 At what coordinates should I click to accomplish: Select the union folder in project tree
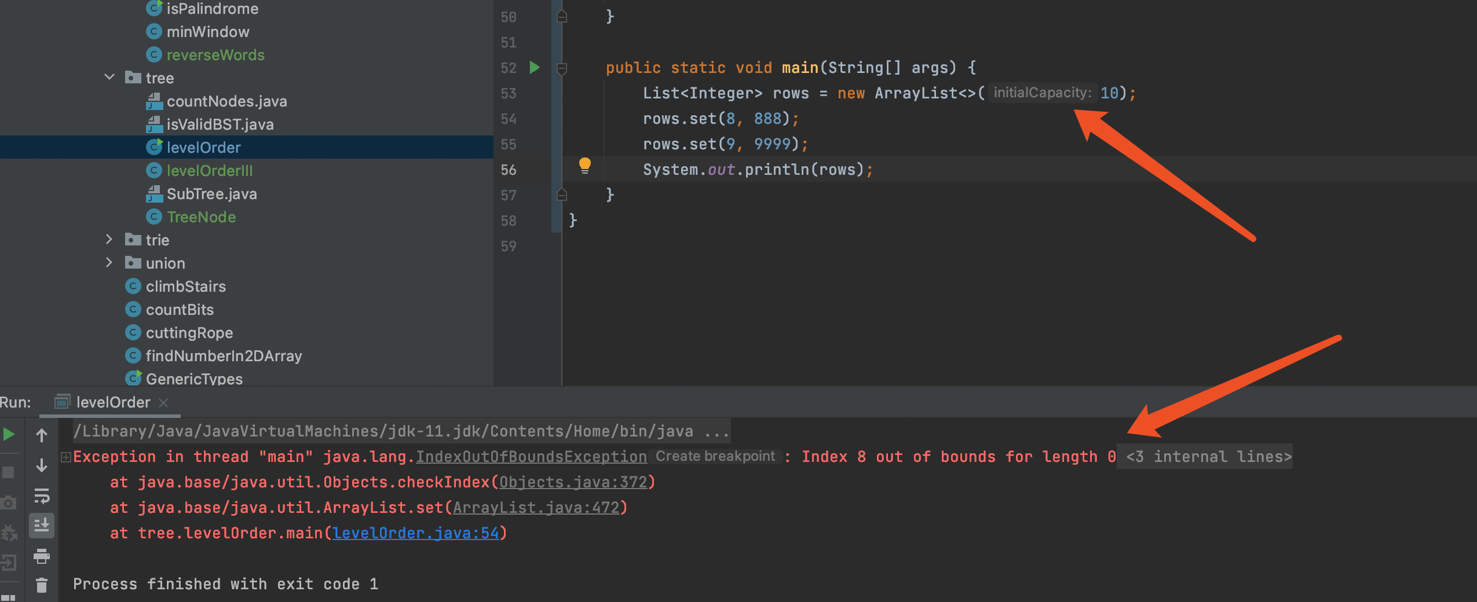click(x=165, y=263)
